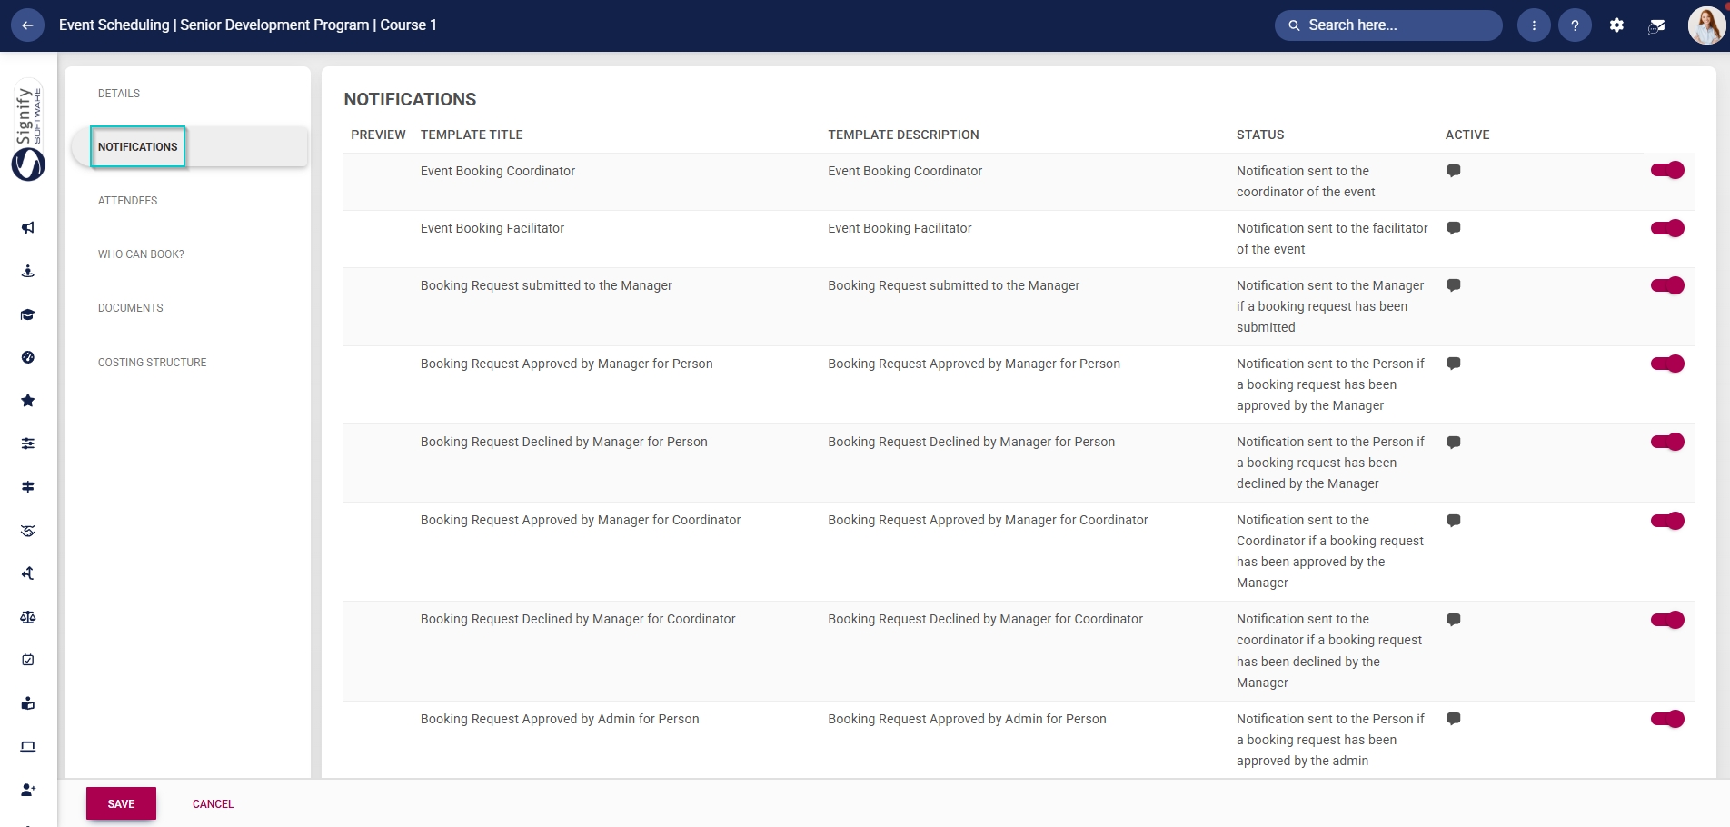
Task: Click comment icon for Approved by Manager for Person
Action: 1454,364
